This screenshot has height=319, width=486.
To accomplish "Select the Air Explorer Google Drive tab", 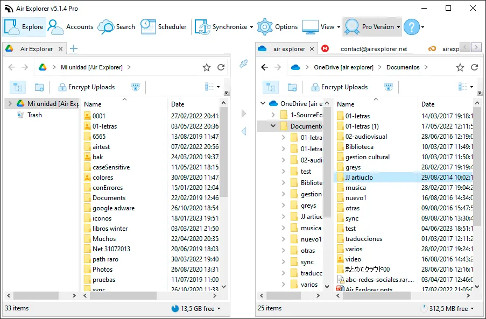I will coord(34,48).
